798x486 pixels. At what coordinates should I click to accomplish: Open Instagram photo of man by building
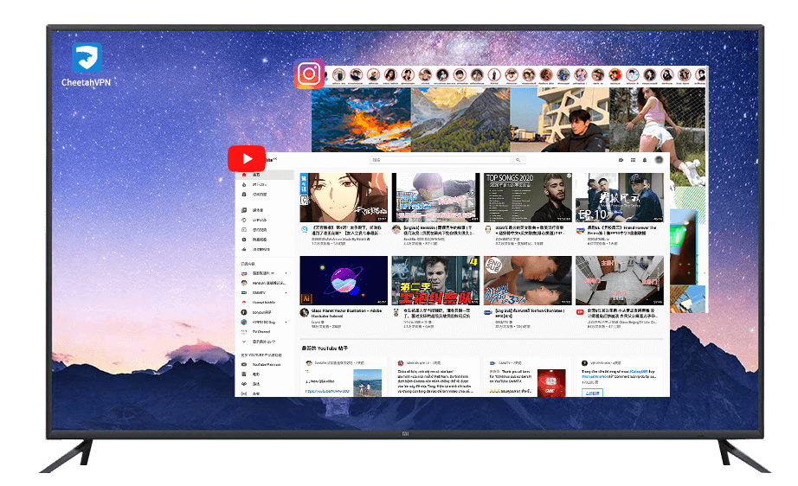(x=559, y=119)
